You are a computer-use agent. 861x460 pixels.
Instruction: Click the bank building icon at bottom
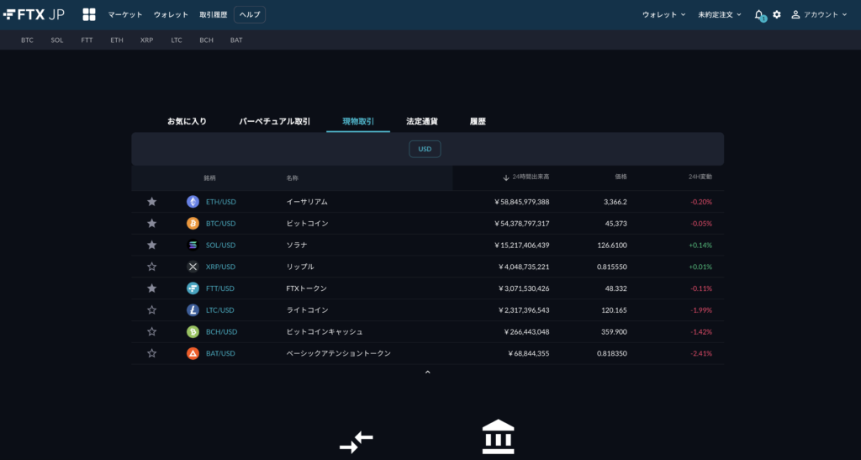coord(498,437)
